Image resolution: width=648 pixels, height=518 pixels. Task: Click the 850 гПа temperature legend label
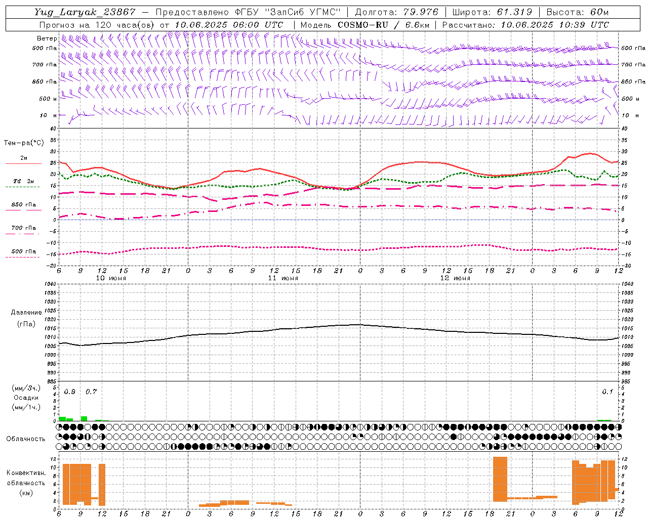(x=24, y=205)
